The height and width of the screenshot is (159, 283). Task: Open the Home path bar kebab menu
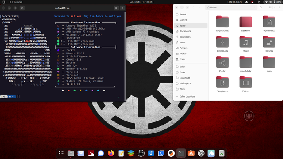(x=255, y=8)
